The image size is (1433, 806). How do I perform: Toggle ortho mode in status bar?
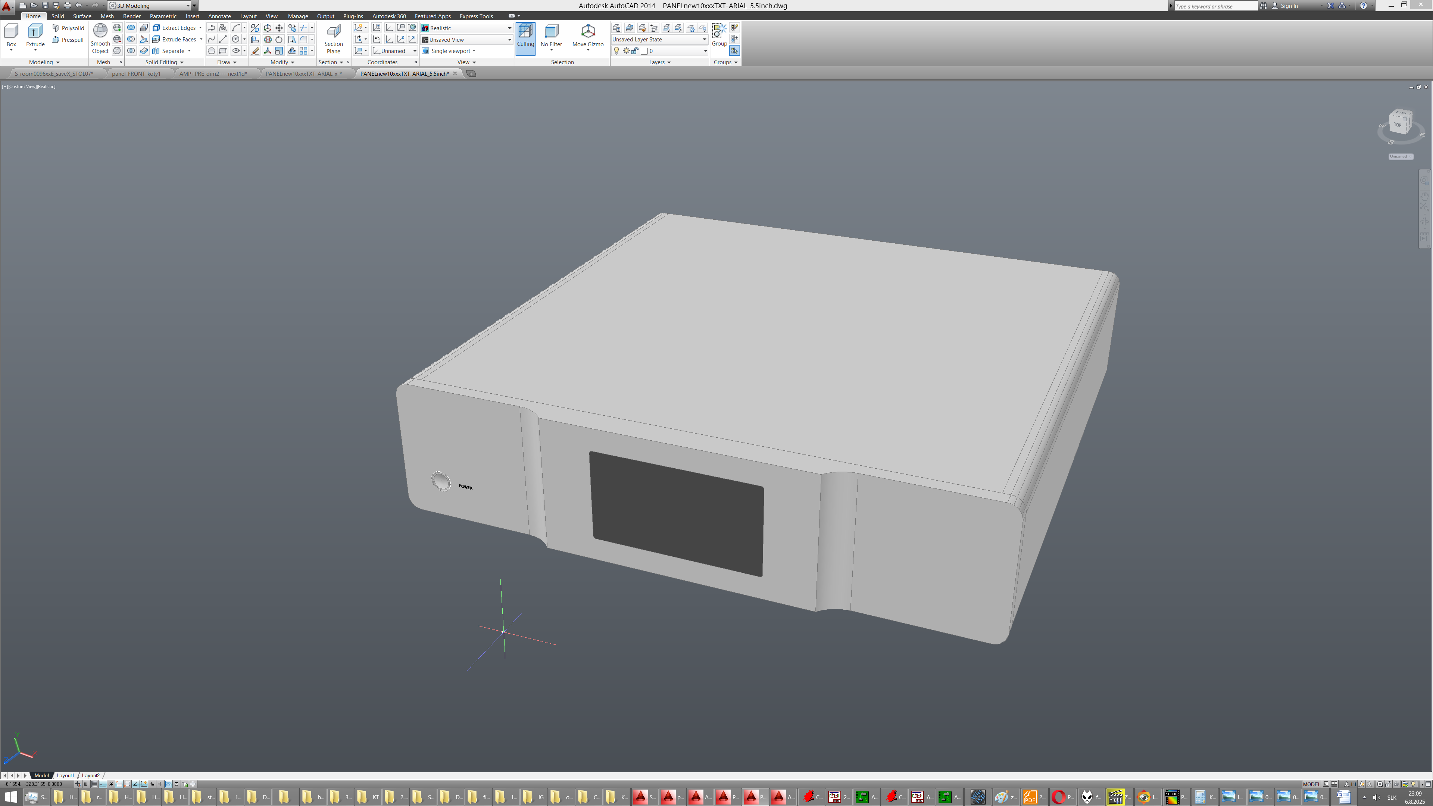pyautogui.click(x=103, y=784)
